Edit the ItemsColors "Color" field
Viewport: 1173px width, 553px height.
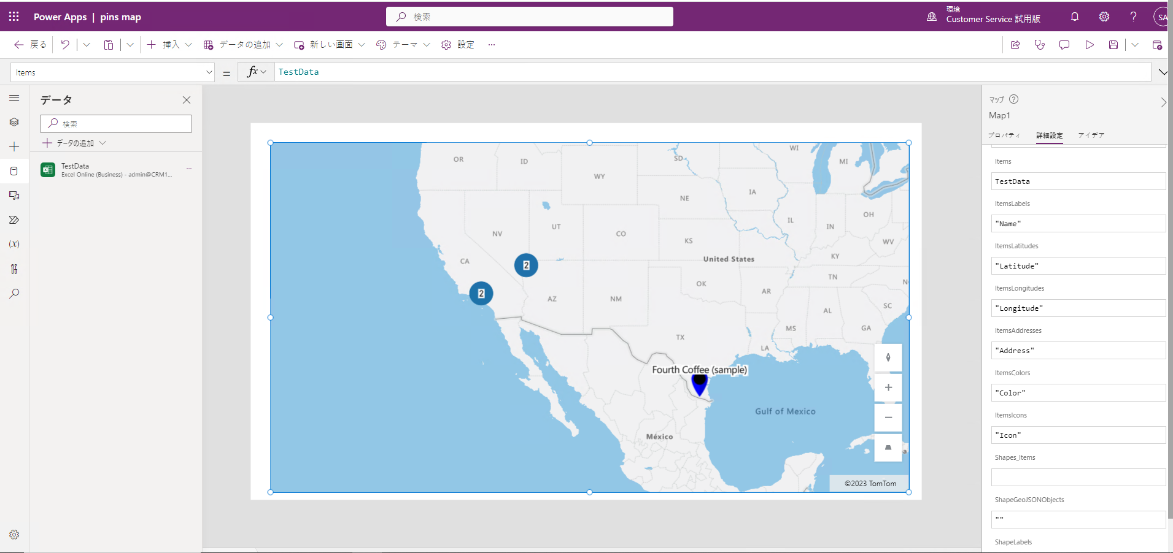coord(1078,393)
